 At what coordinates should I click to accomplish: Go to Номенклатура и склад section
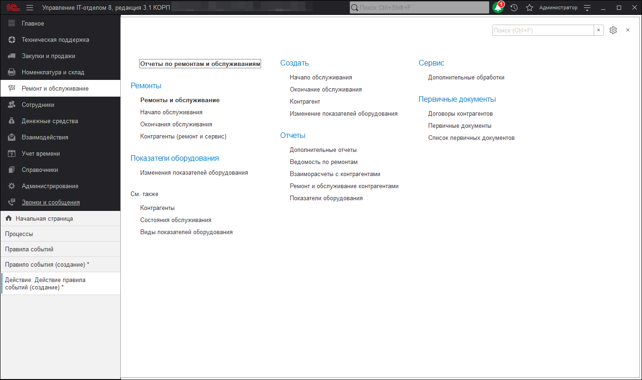pos(53,72)
